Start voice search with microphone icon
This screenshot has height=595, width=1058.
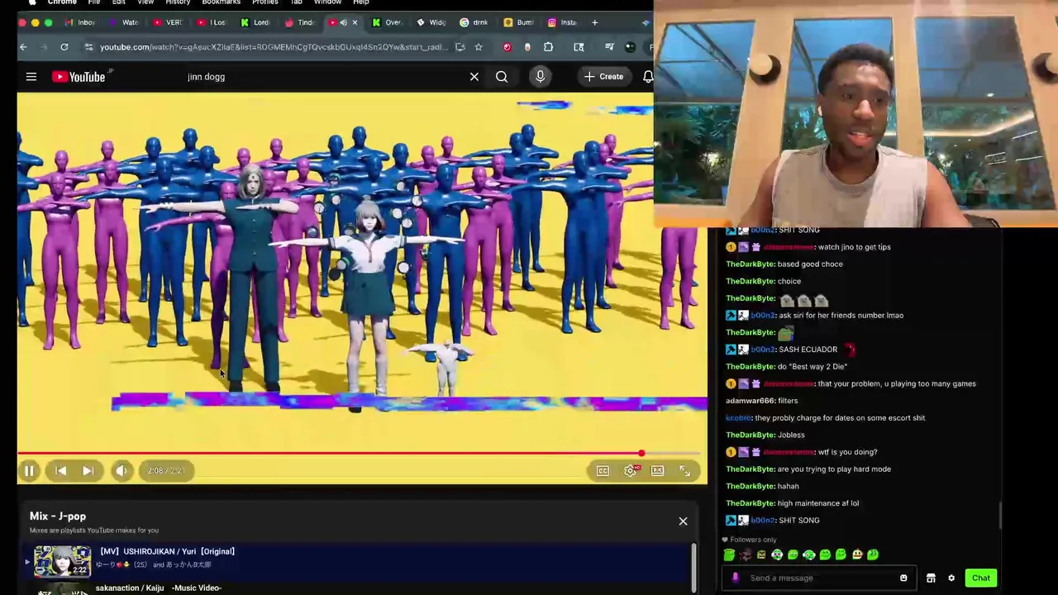pyautogui.click(x=540, y=77)
